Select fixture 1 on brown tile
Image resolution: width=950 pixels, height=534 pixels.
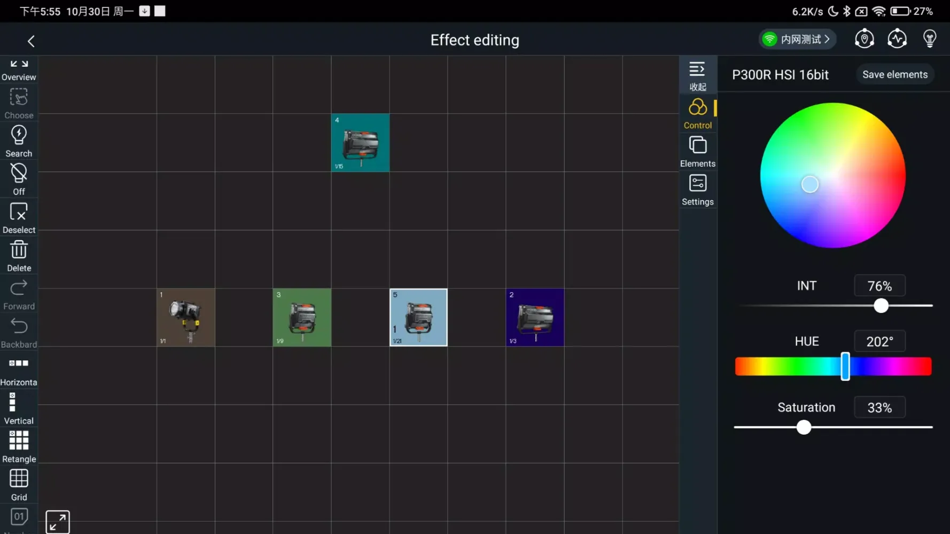tap(186, 318)
